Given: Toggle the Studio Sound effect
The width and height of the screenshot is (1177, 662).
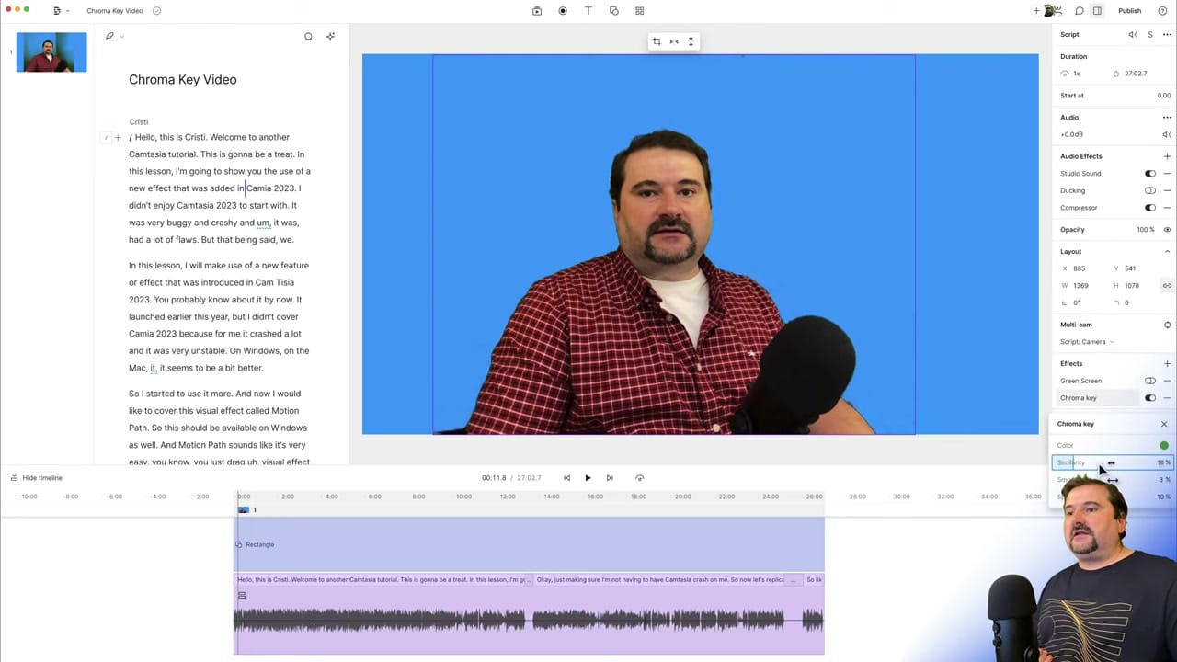Looking at the screenshot, I should (x=1150, y=173).
